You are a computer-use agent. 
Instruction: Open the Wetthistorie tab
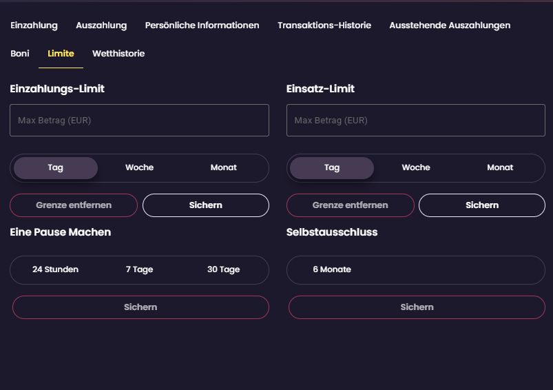(x=118, y=54)
